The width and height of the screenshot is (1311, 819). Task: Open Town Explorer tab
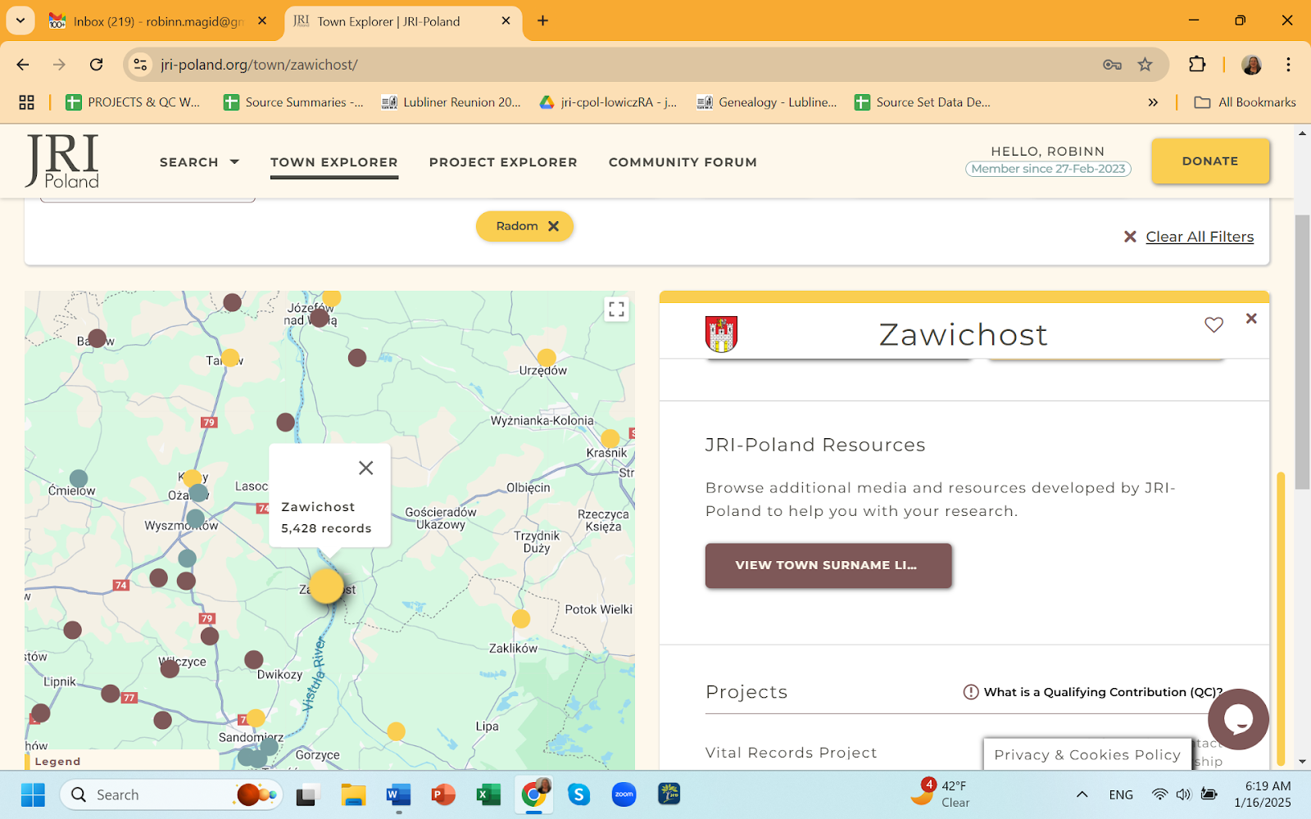coord(334,162)
